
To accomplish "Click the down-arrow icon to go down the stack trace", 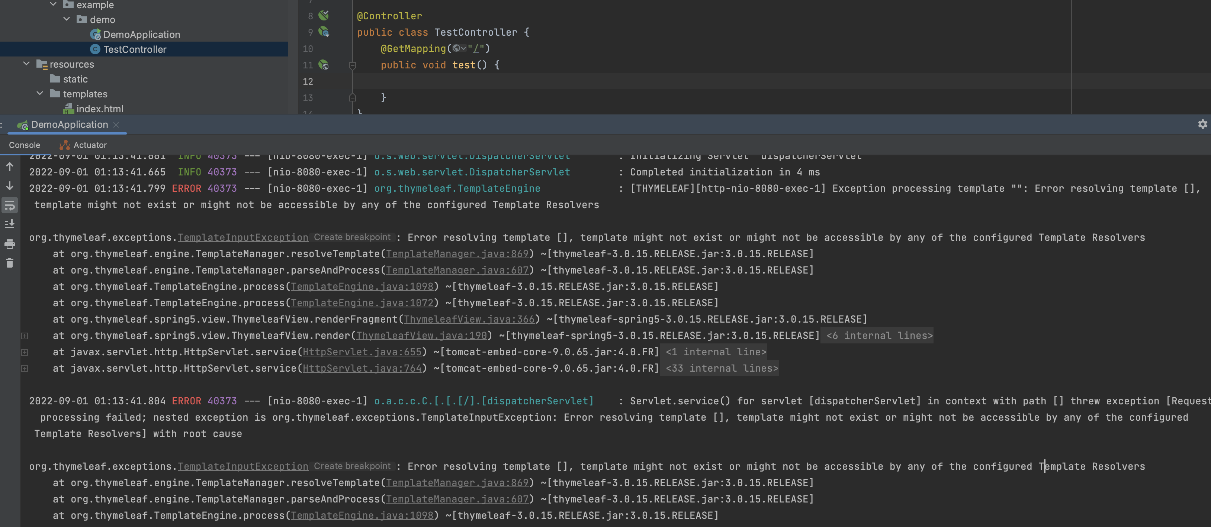I will (x=9, y=185).
